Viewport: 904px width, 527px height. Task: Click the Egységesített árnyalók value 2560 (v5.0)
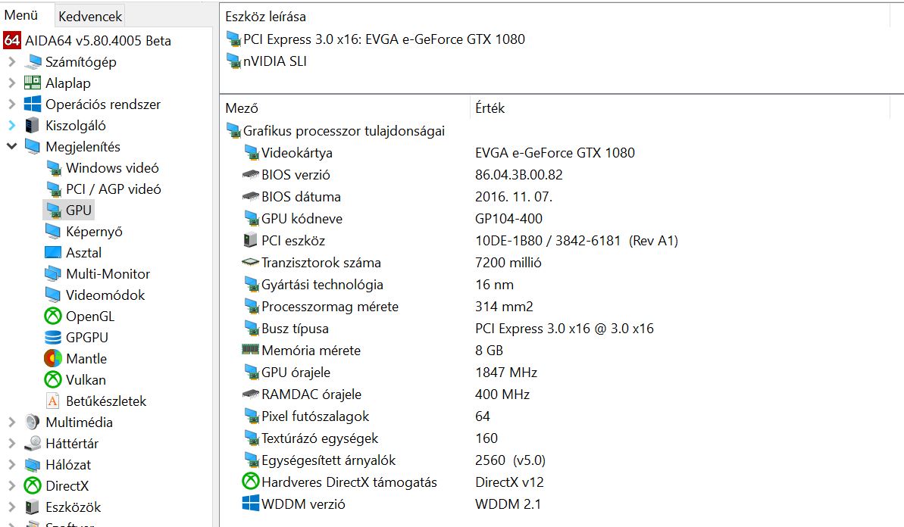[x=510, y=460]
